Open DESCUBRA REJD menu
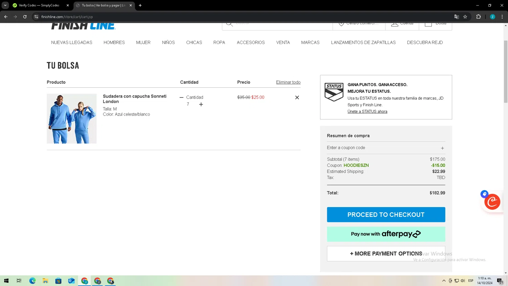 click(x=425, y=42)
